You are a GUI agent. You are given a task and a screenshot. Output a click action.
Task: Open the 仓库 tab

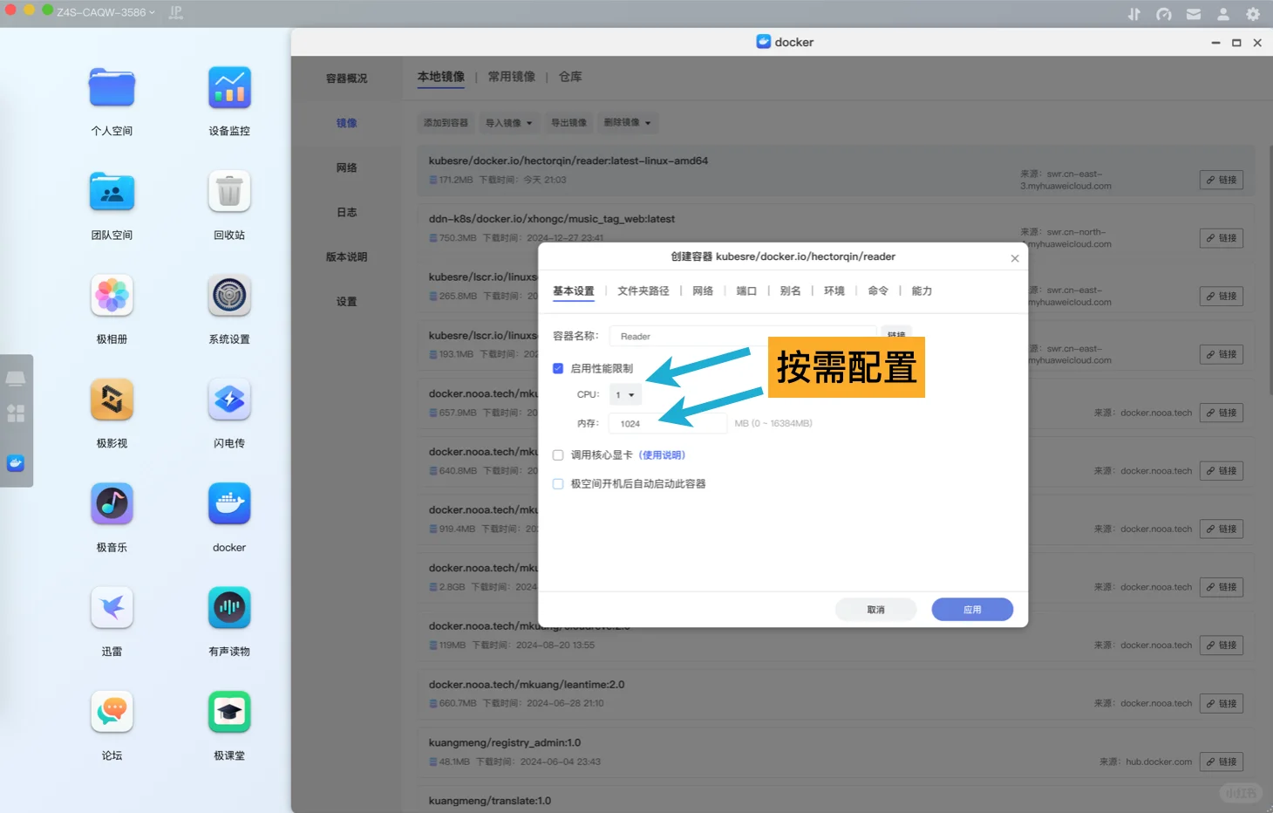(570, 77)
